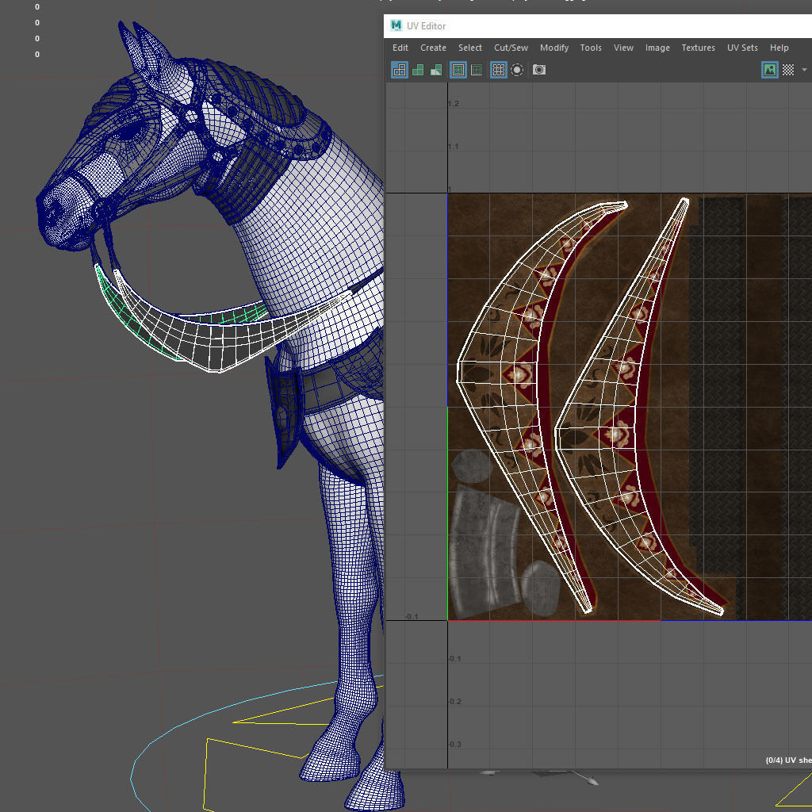Viewport: 812px width, 812px height.
Task: Click the Maya logo in UV Editor title bar
Action: click(x=396, y=25)
